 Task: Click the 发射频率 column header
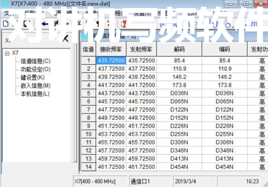[141, 50]
